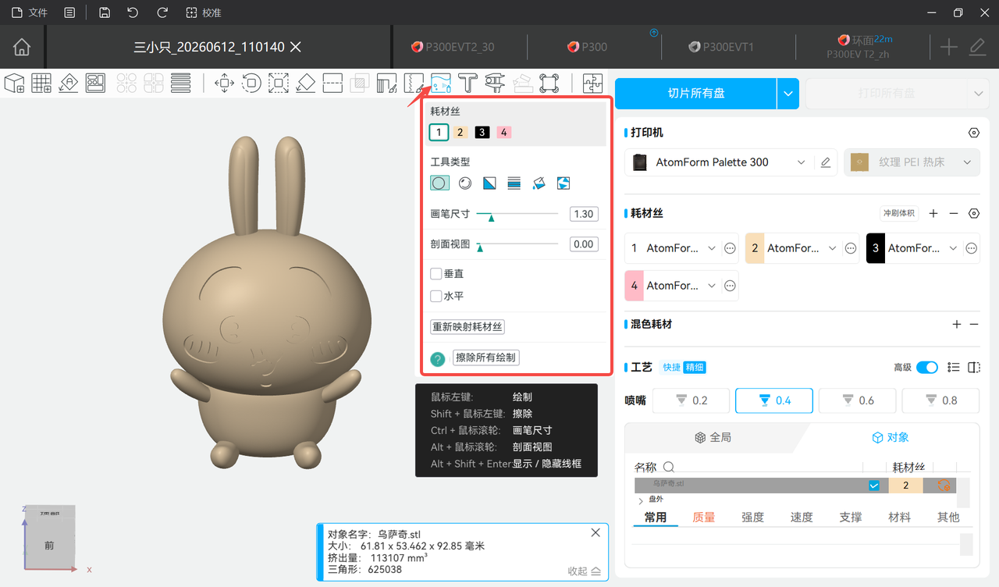The image size is (999, 587).
Task: Choose the Triangle brush tool type
Action: click(x=489, y=183)
